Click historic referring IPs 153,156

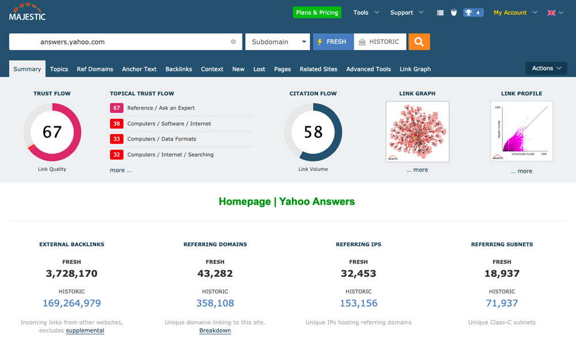pyautogui.click(x=358, y=303)
